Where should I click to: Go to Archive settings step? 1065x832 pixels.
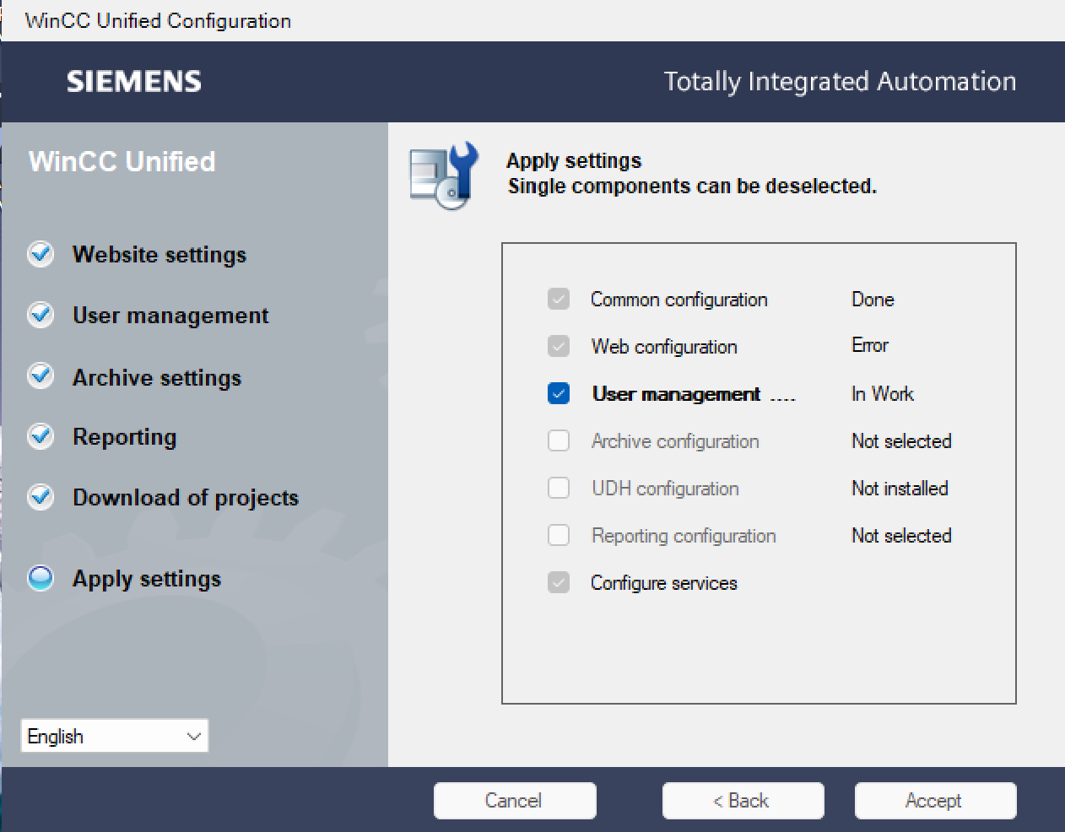pos(157,377)
